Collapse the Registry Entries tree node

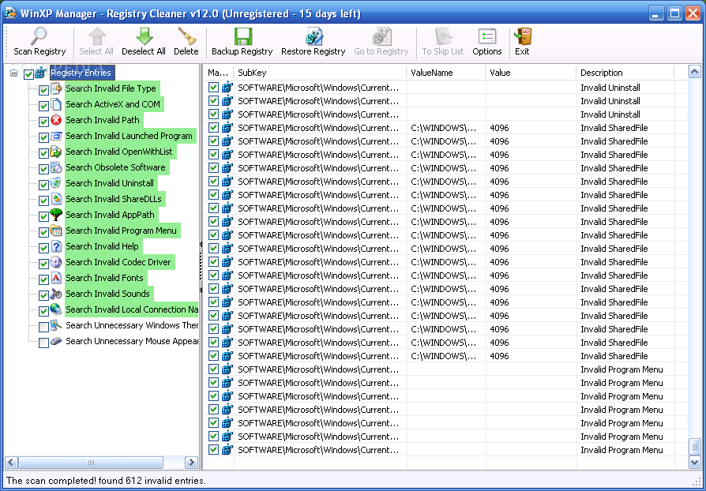click(x=14, y=73)
